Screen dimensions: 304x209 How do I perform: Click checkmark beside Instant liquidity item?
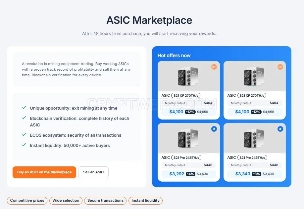point(24,145)
